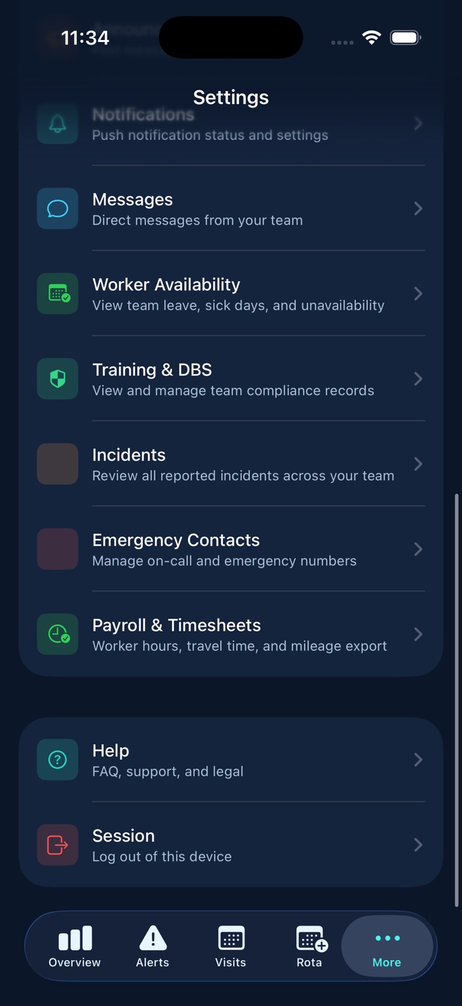
Task: Tap "Log out of this device" text
Action: 162,857
